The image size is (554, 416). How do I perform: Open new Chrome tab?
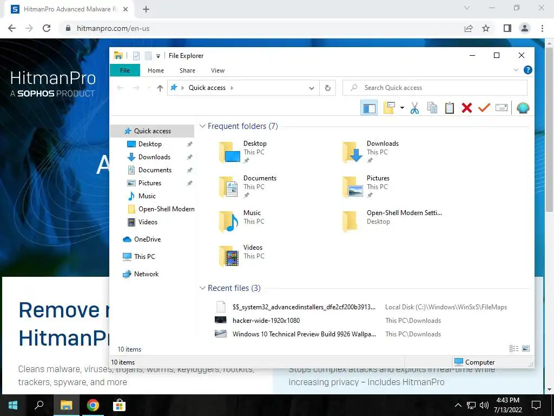coord(146,9)
